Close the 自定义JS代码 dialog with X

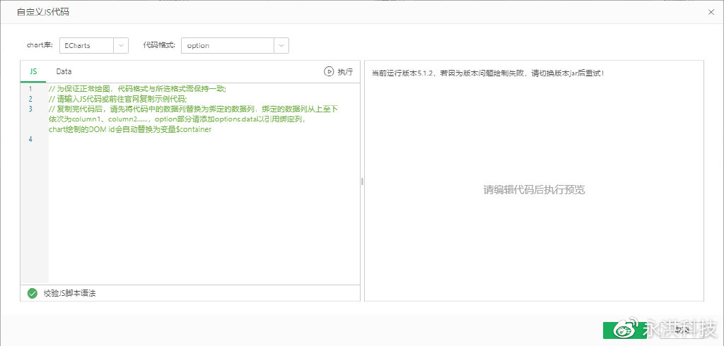tap(711, 13)
